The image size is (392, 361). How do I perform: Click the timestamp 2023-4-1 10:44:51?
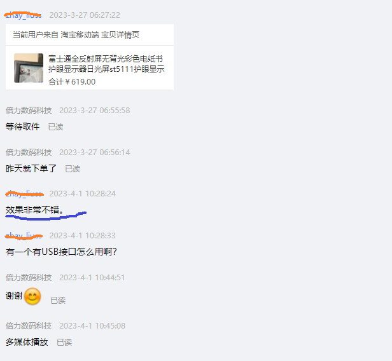[92, 278]
